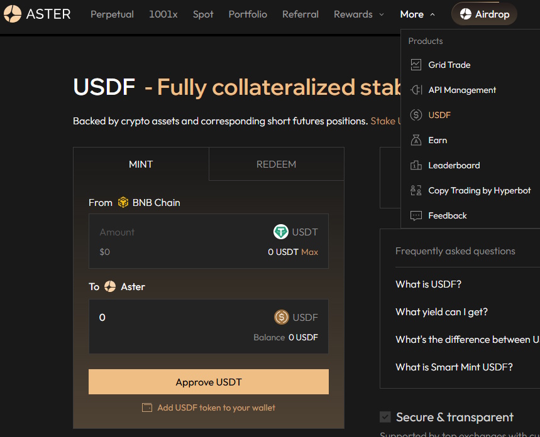
Task: Focus the USDT Amount input field
Action: (x=176, y=232)
